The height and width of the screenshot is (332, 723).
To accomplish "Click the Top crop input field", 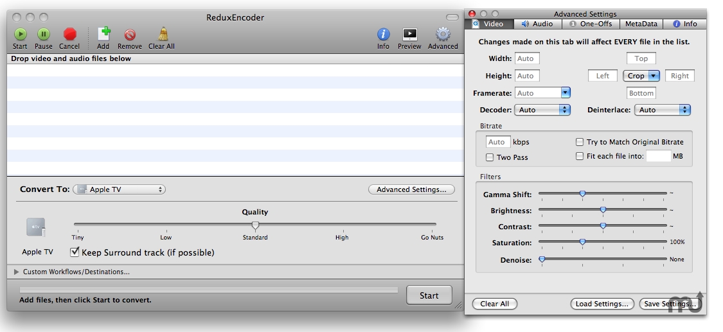I will click(641, 58).
